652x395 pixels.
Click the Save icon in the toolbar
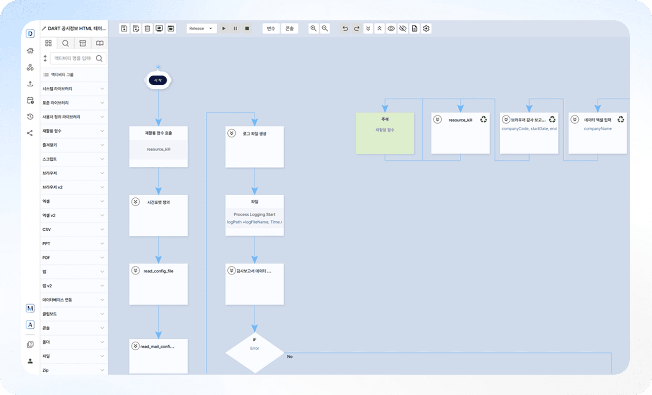tap(124, 28)
